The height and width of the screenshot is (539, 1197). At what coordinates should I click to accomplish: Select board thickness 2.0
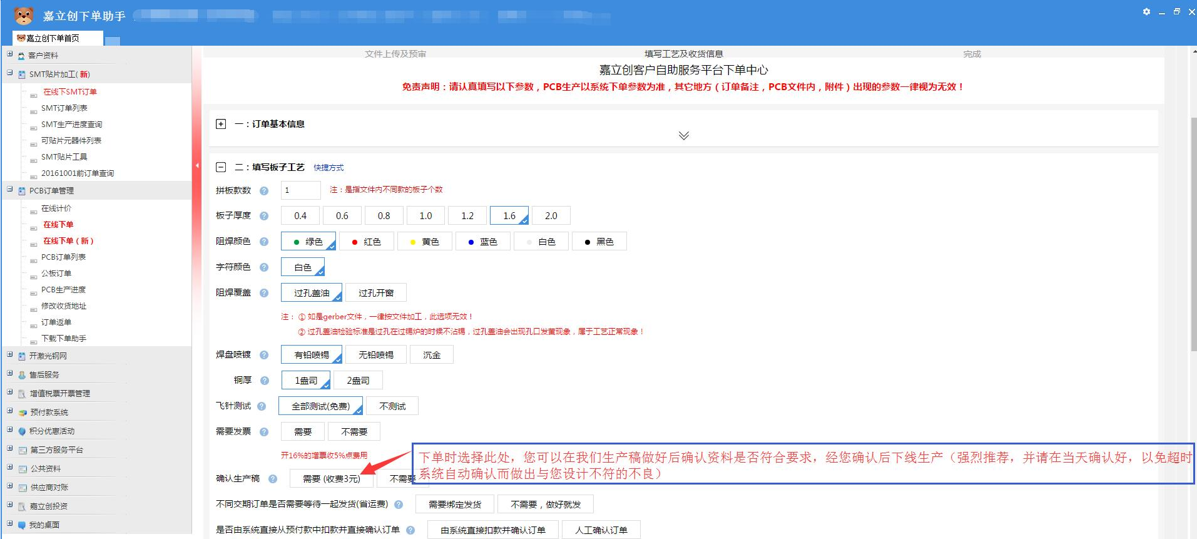(x=551, y=216)
